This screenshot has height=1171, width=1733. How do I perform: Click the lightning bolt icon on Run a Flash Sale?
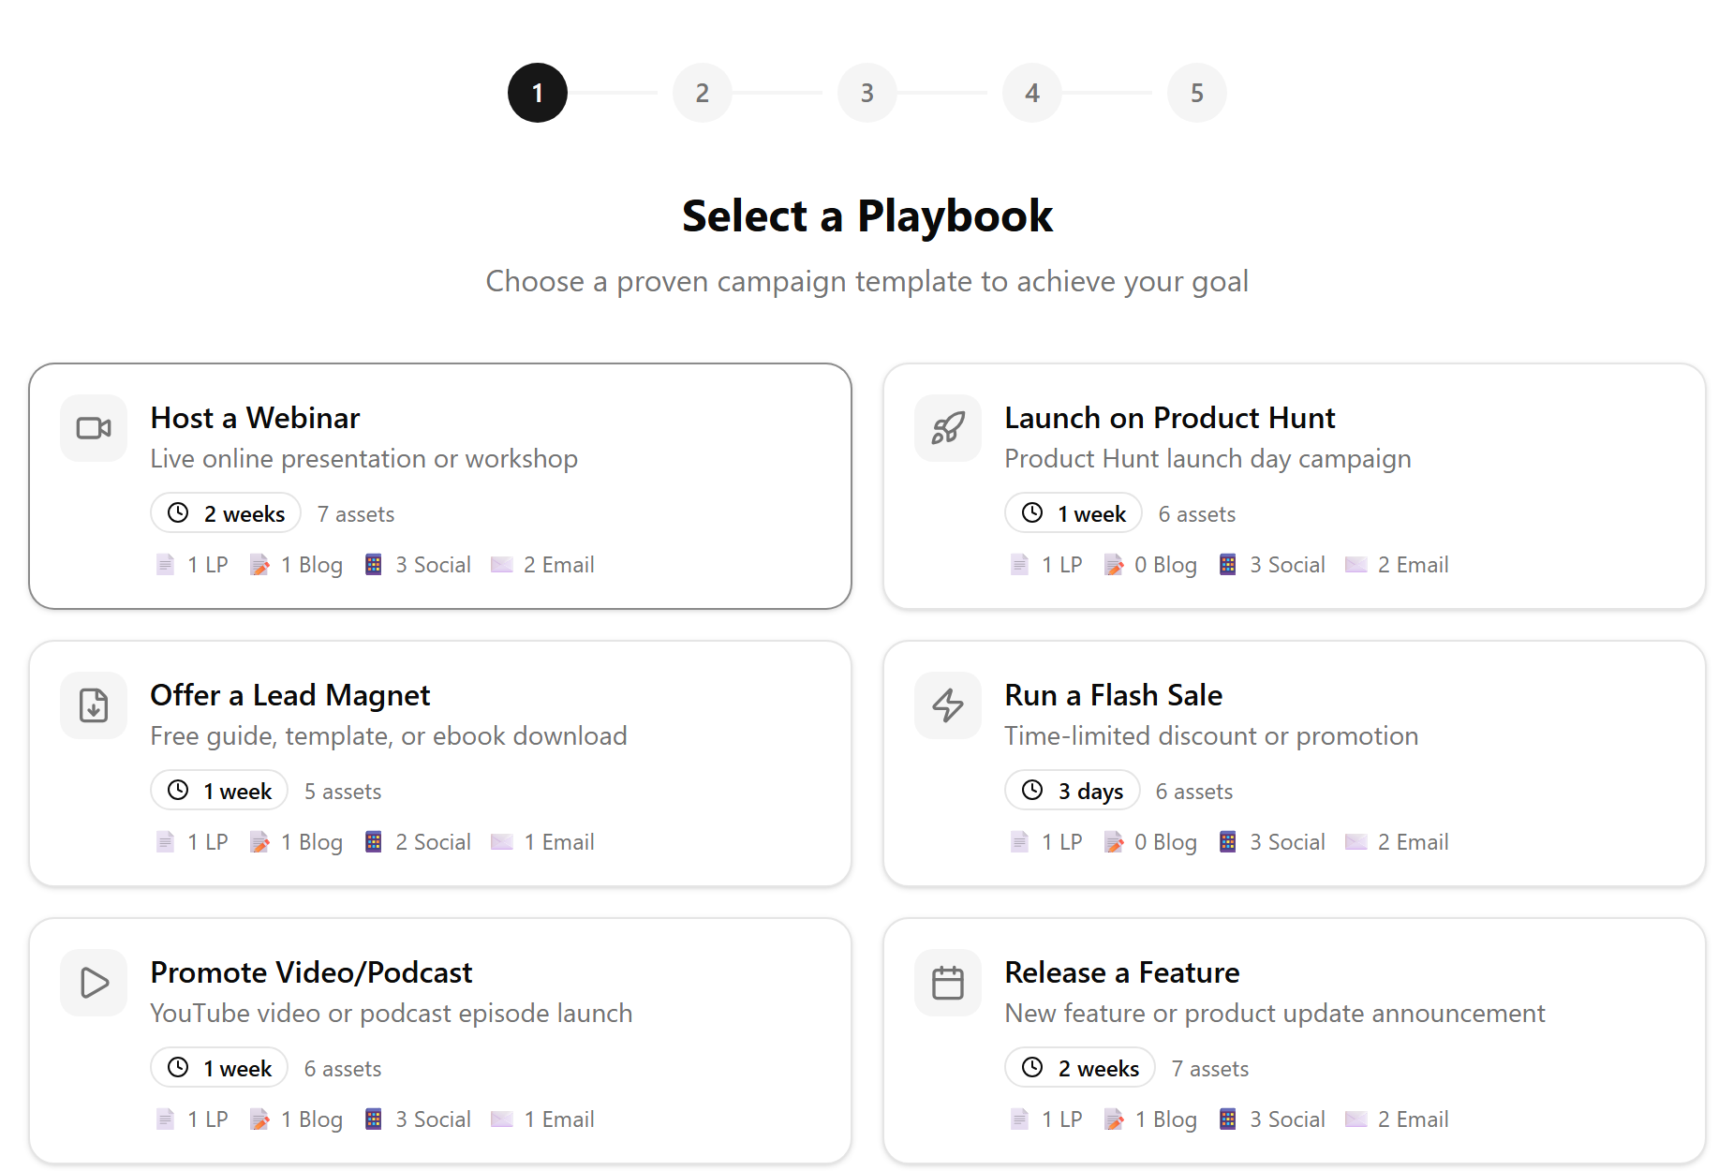pos(948,705)
